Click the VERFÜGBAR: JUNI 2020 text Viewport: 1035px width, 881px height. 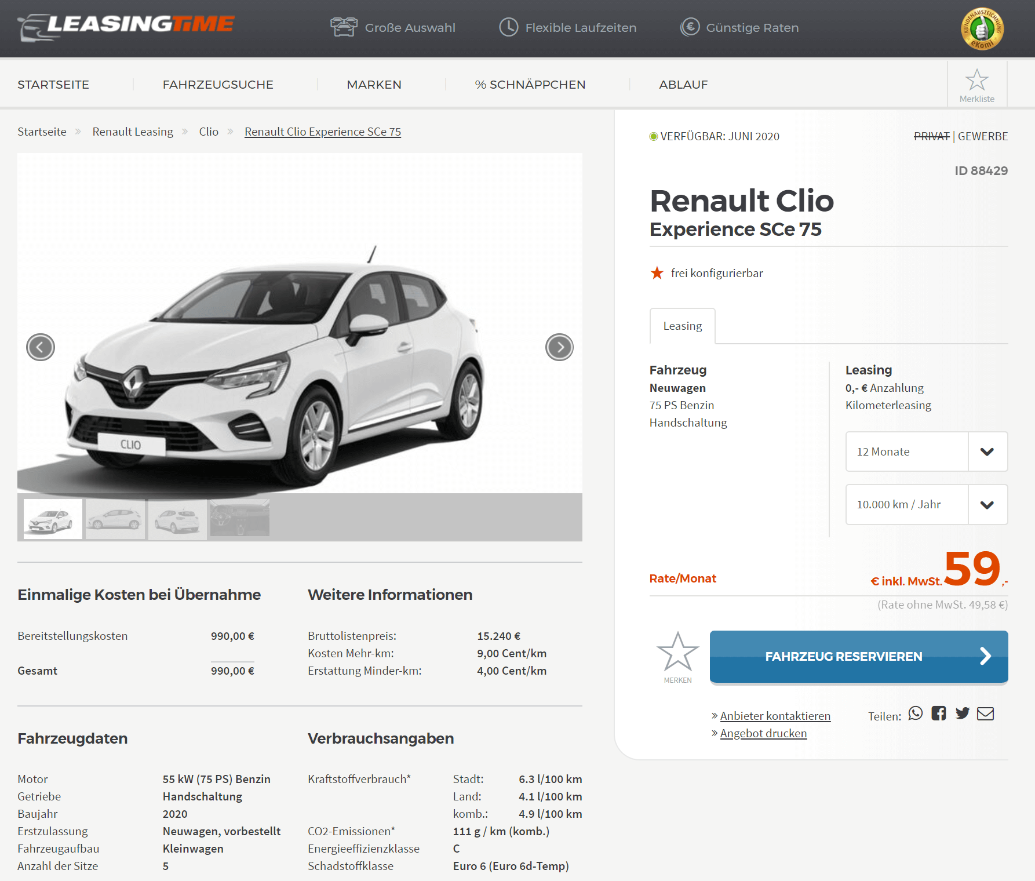click(x=720, y=136)
